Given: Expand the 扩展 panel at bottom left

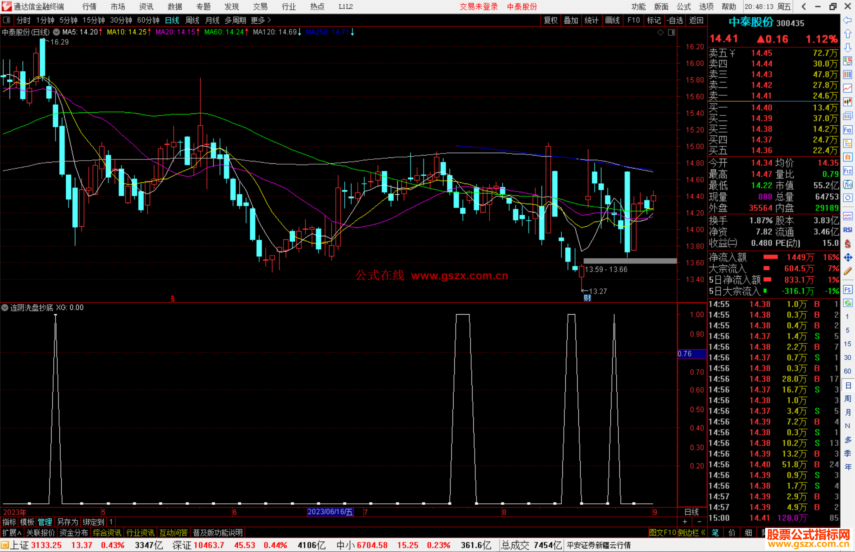Looking at the screenshot, I should 11,533.
